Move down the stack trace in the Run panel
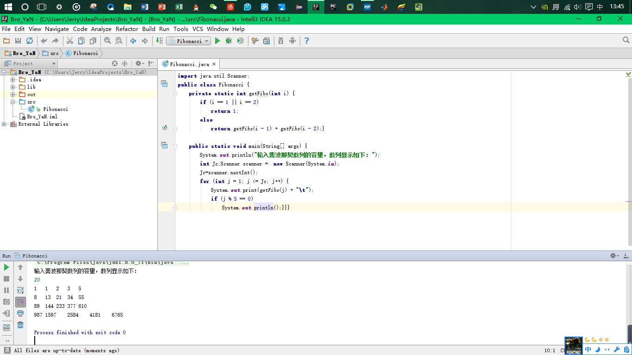This screenshot has width=632, height=355. point(20,279)
